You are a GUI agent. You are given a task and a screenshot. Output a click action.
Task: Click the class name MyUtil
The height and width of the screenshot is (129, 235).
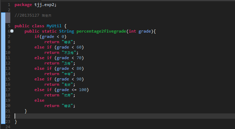(54, 26)
